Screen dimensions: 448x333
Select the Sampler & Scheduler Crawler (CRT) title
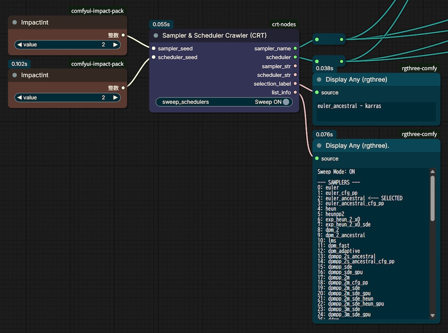coord(214,35)
